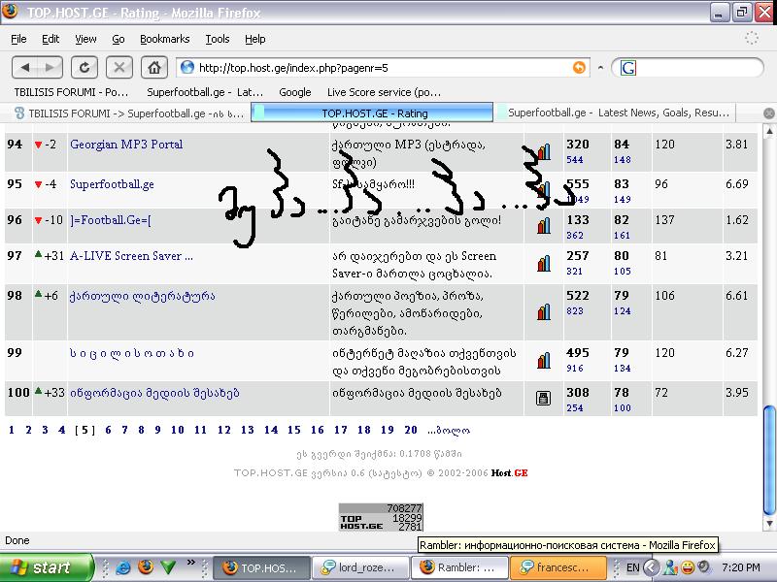Screen dimensions: 777x582
Task: Open the Host.GE footer link
Action: coord(509,473)
